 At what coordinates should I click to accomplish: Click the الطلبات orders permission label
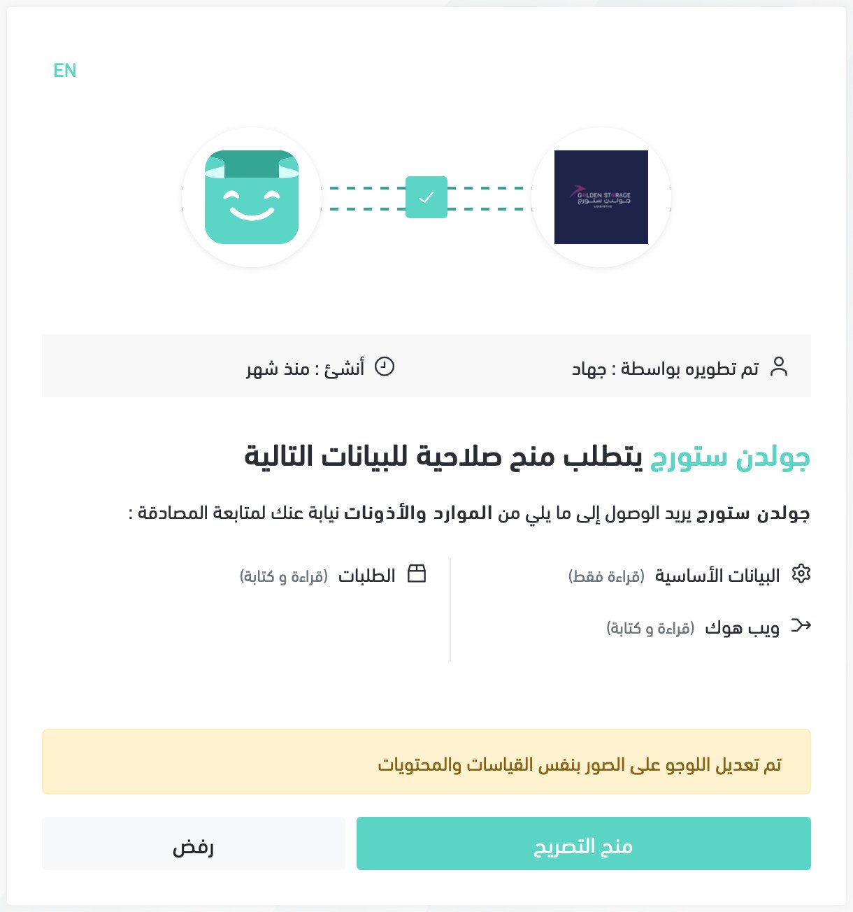pos(367,576)
